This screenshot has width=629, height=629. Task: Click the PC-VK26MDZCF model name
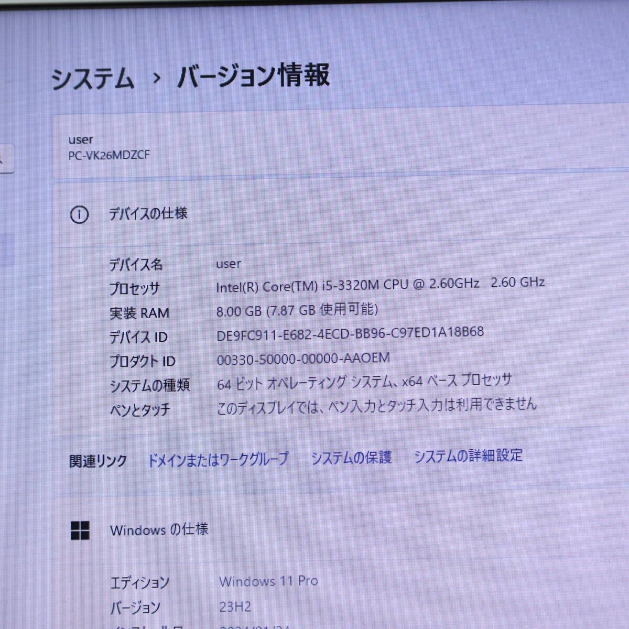point(109,155)
